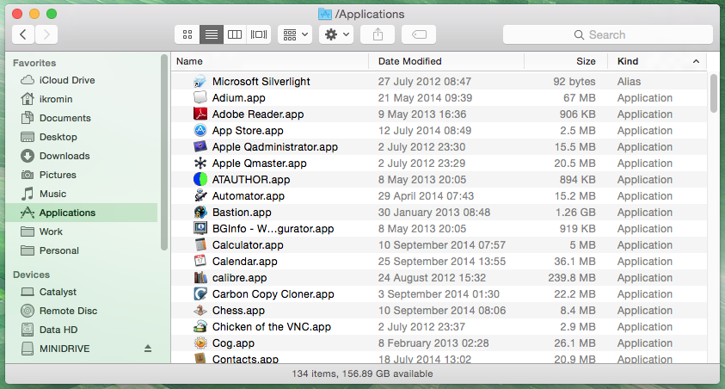Switch to list view

pyautogui.click(x=212, y=34)
